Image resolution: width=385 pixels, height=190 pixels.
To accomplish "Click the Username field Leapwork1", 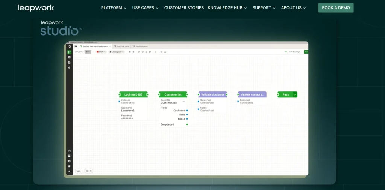I will 128,111.
